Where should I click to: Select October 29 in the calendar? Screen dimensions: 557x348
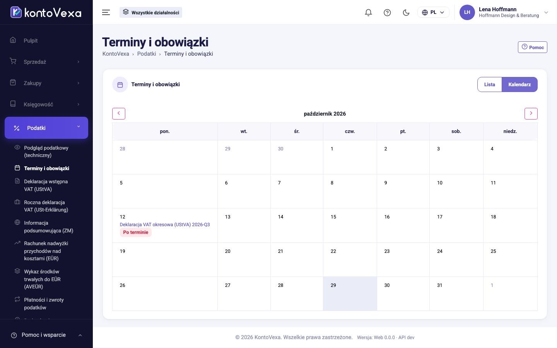click(350, 293)
